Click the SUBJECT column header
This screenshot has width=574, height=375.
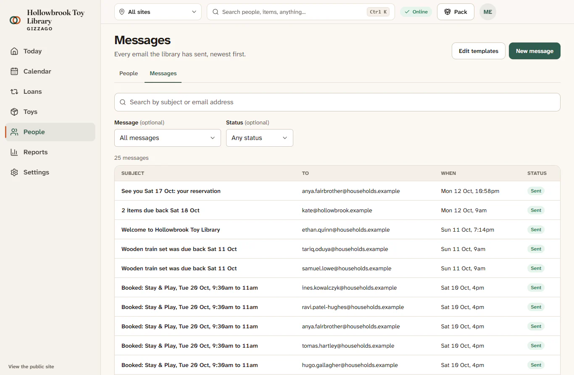click(133, 173)
